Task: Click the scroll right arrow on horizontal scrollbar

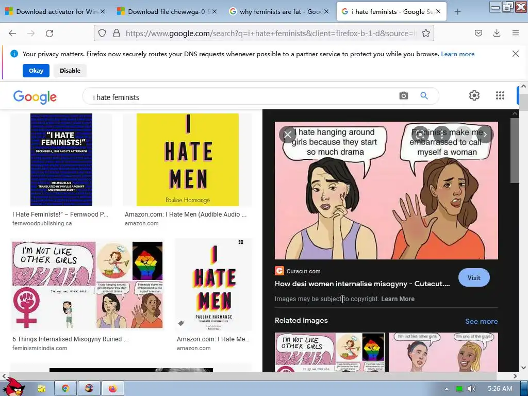Action: pos(515,376)
